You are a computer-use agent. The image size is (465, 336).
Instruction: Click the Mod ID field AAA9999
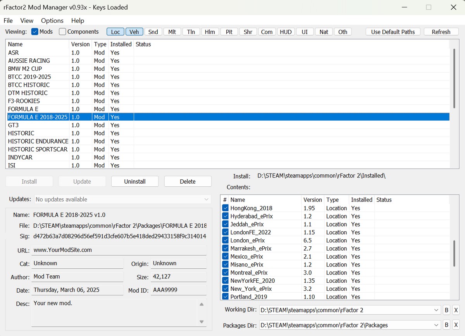tap(179, 290)
